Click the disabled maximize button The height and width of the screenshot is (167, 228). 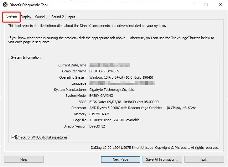(206, 5)
